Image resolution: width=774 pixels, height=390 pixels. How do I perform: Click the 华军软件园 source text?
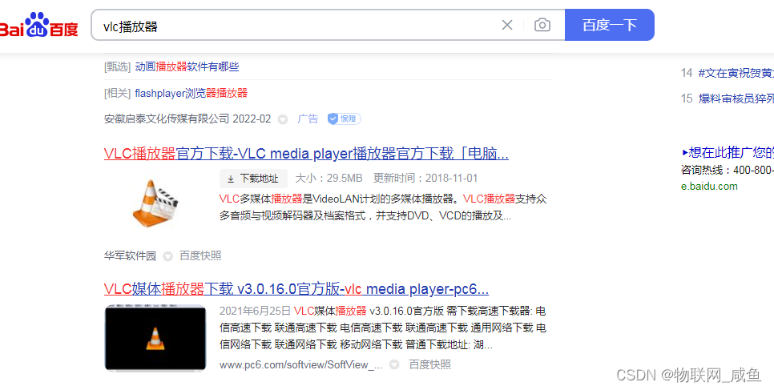click(130, 255)
